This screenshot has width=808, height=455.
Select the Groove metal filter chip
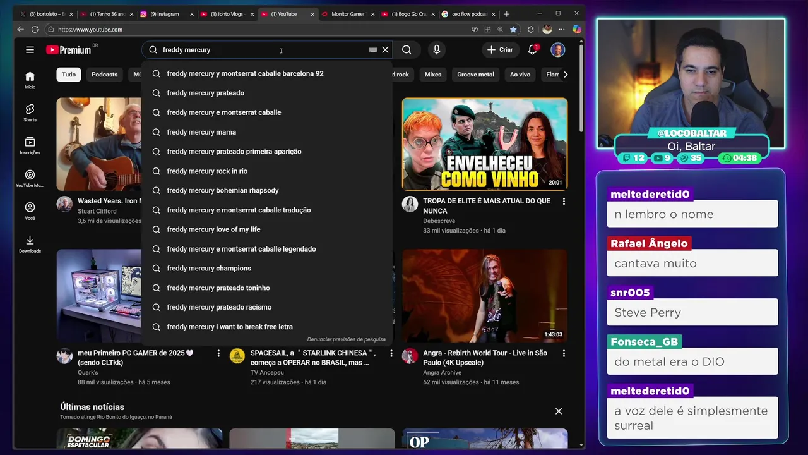click(475, 75)
